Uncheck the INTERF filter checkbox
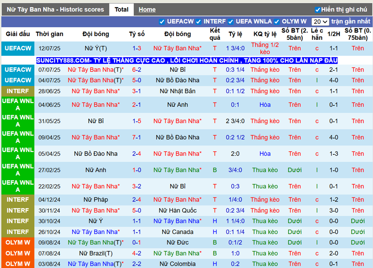 198,22
